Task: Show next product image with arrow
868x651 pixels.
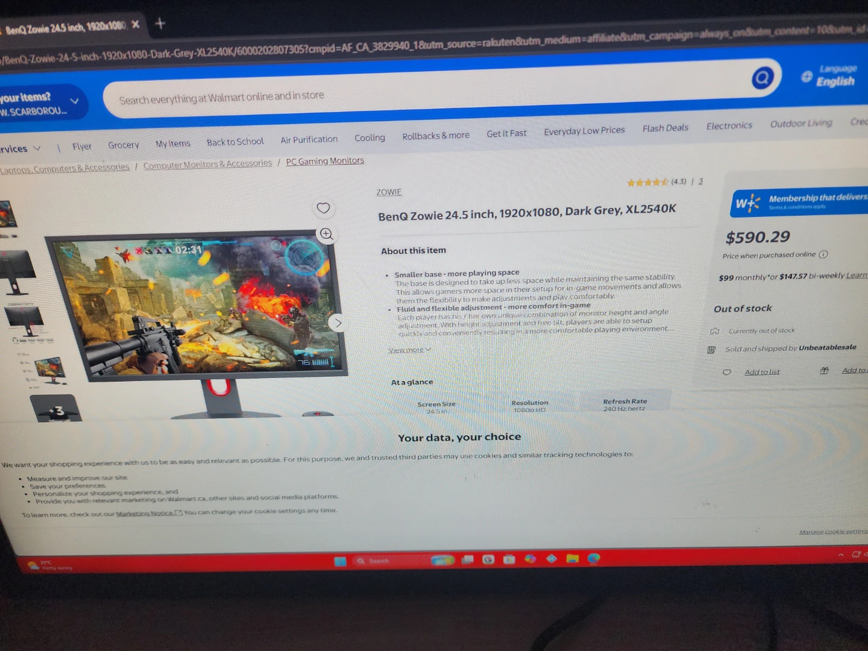Action: 339,323
